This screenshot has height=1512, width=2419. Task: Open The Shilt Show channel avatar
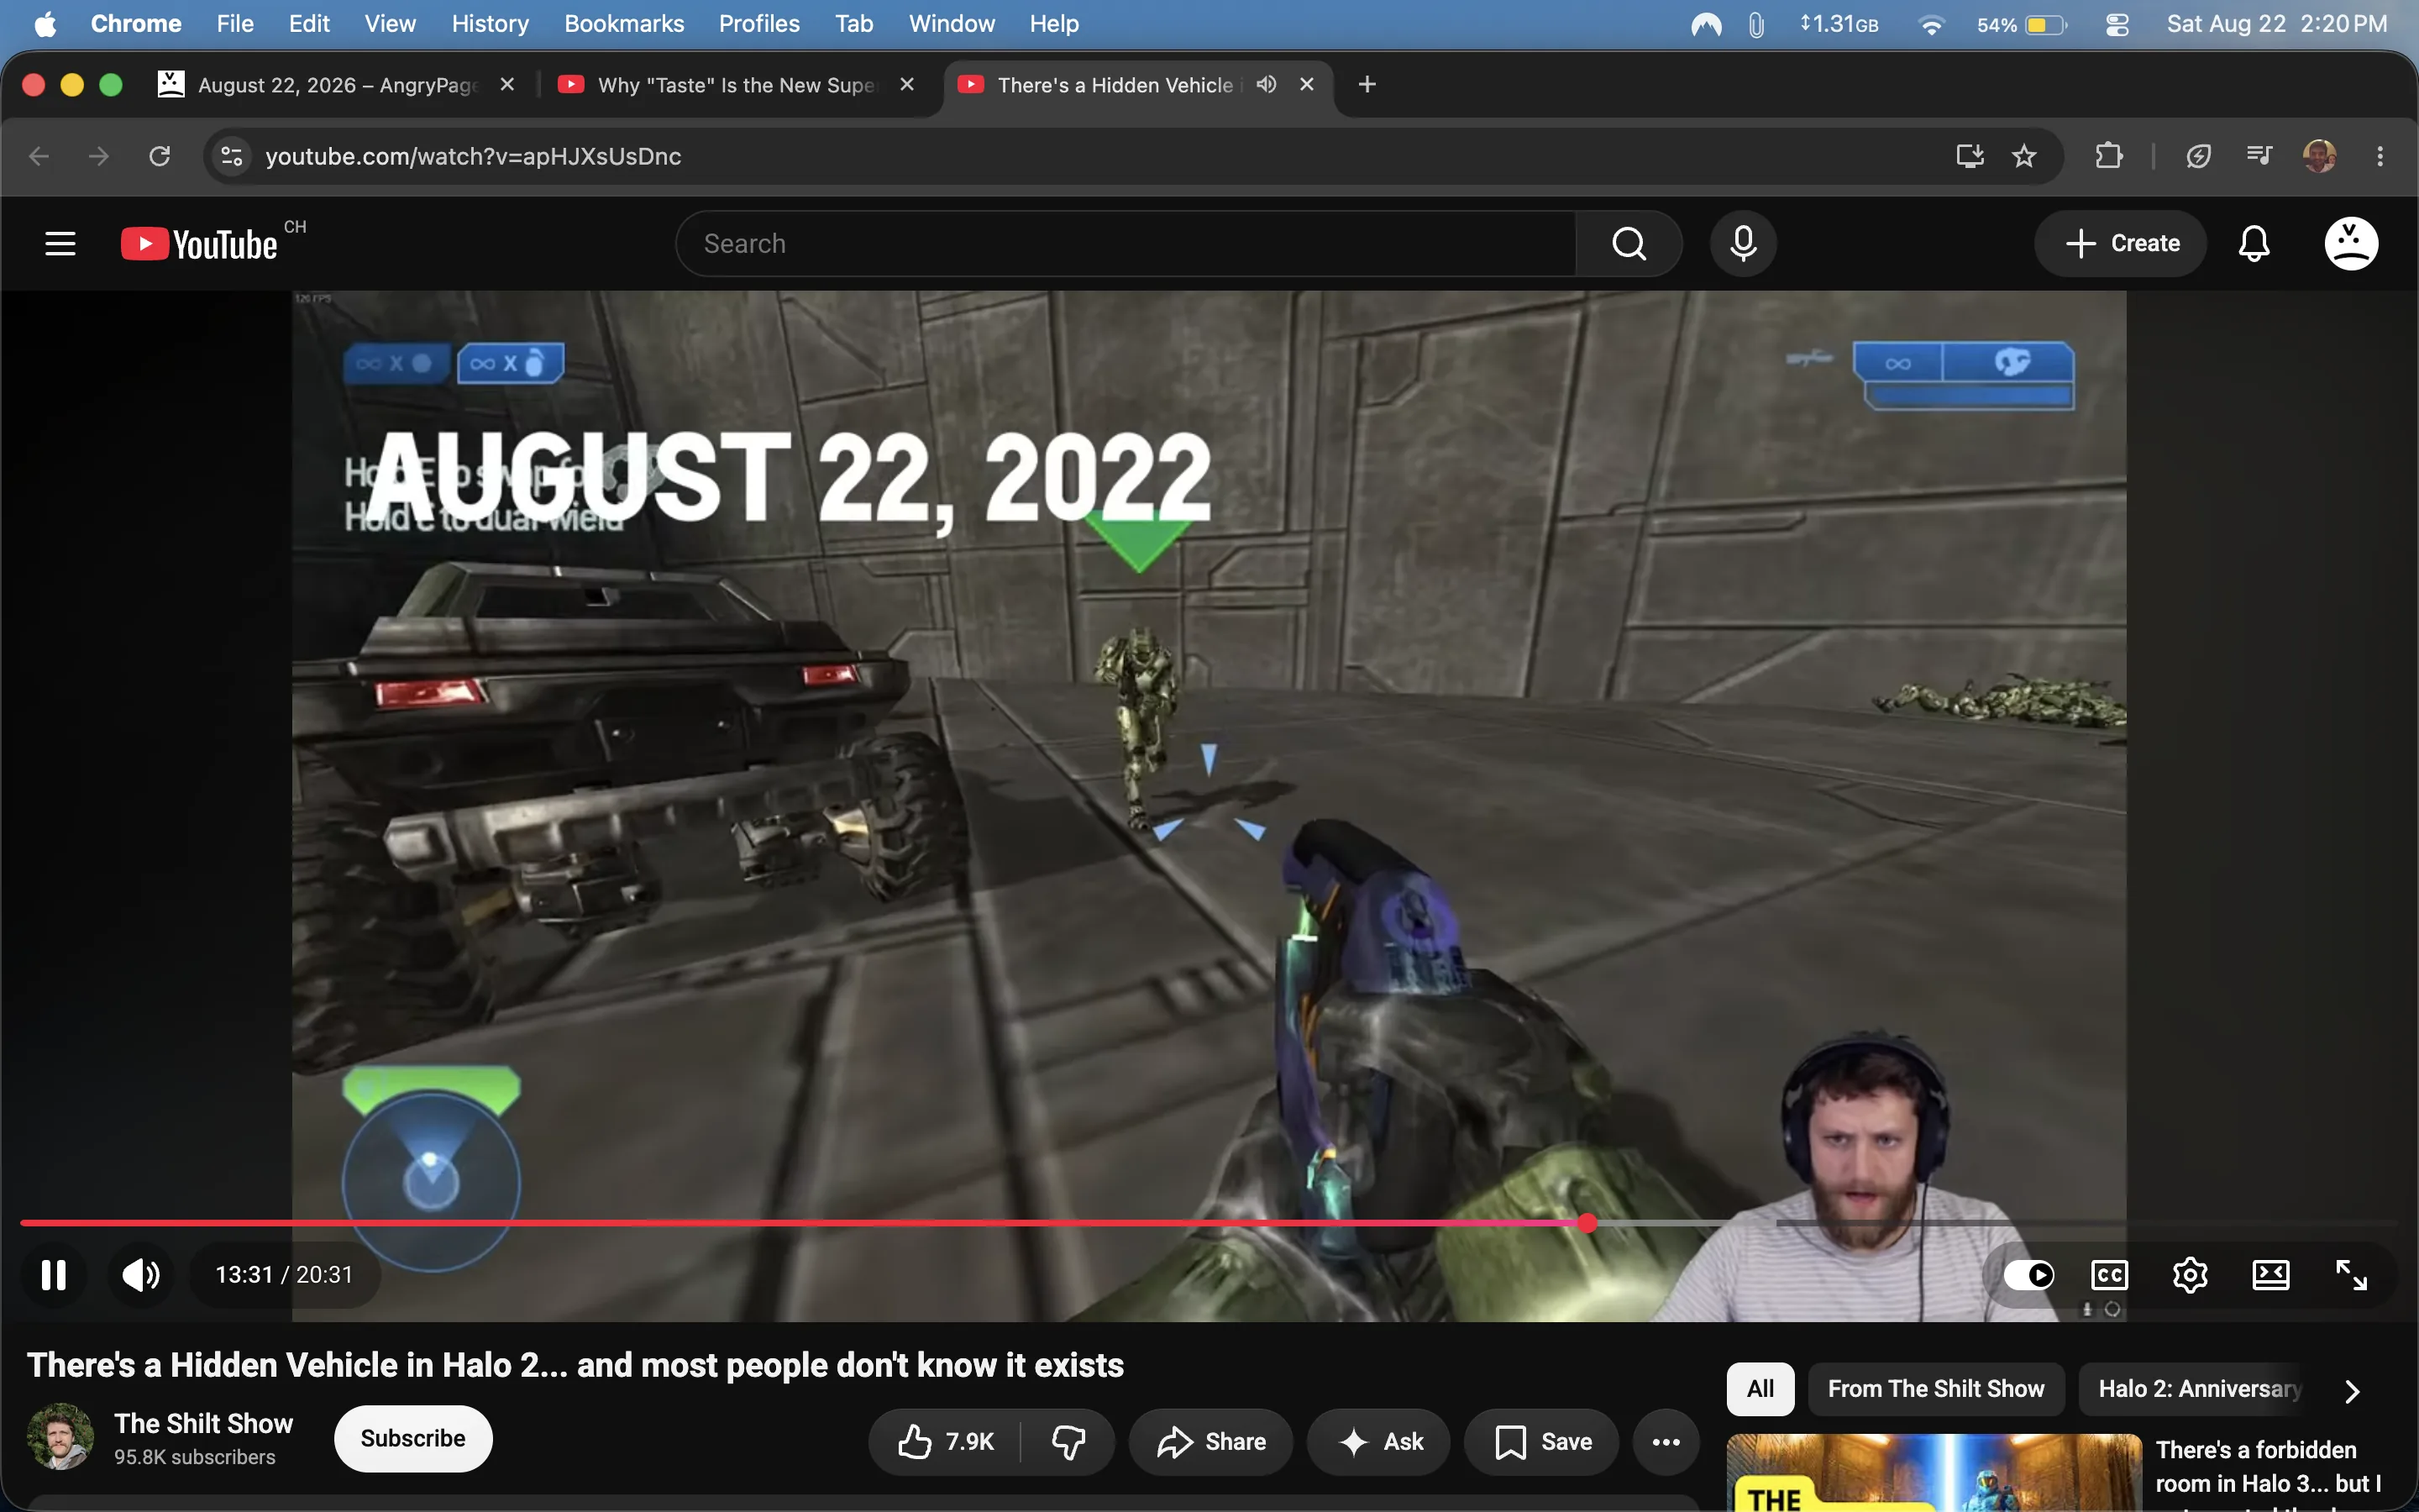[x=60, y=1437]
